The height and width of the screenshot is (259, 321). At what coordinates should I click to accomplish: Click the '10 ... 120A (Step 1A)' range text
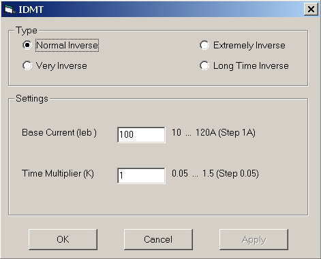click(x=213, y=133)
